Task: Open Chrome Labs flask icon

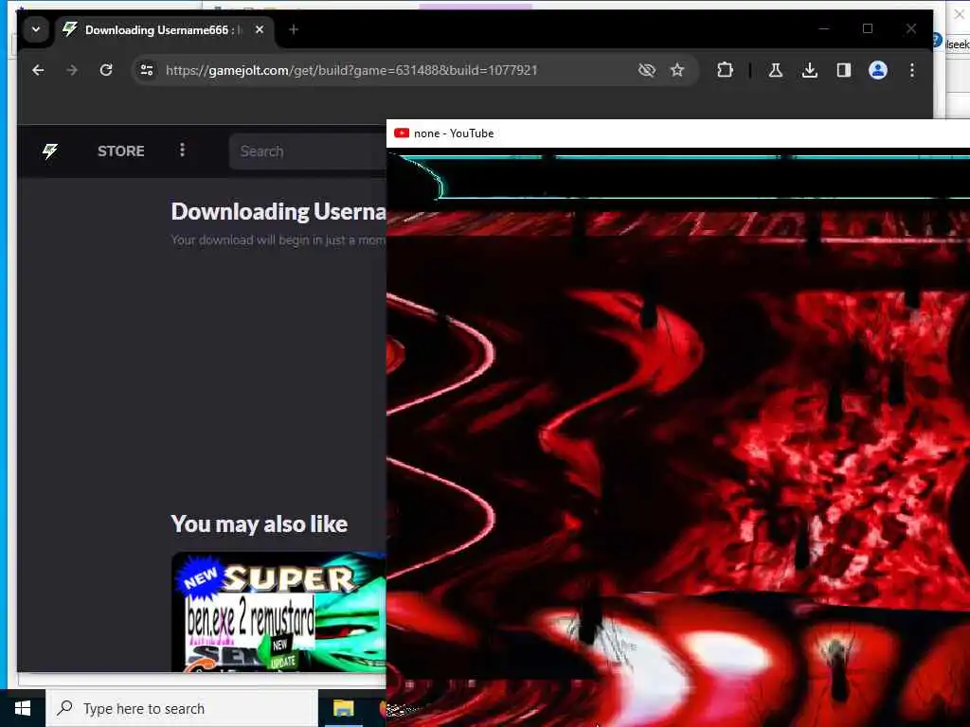Action: click(775, 70)
